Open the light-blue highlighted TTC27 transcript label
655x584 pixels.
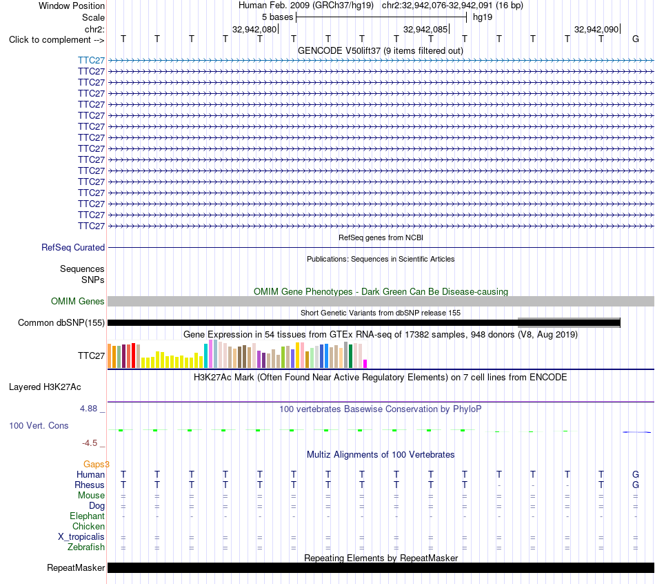pyautogui.click(x=91, y=60)
